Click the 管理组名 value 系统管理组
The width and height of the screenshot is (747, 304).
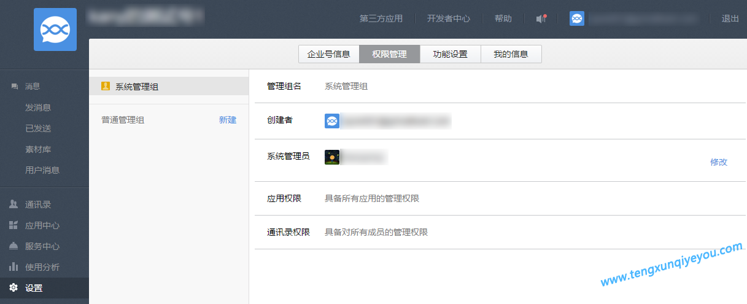tap(346, 87)
